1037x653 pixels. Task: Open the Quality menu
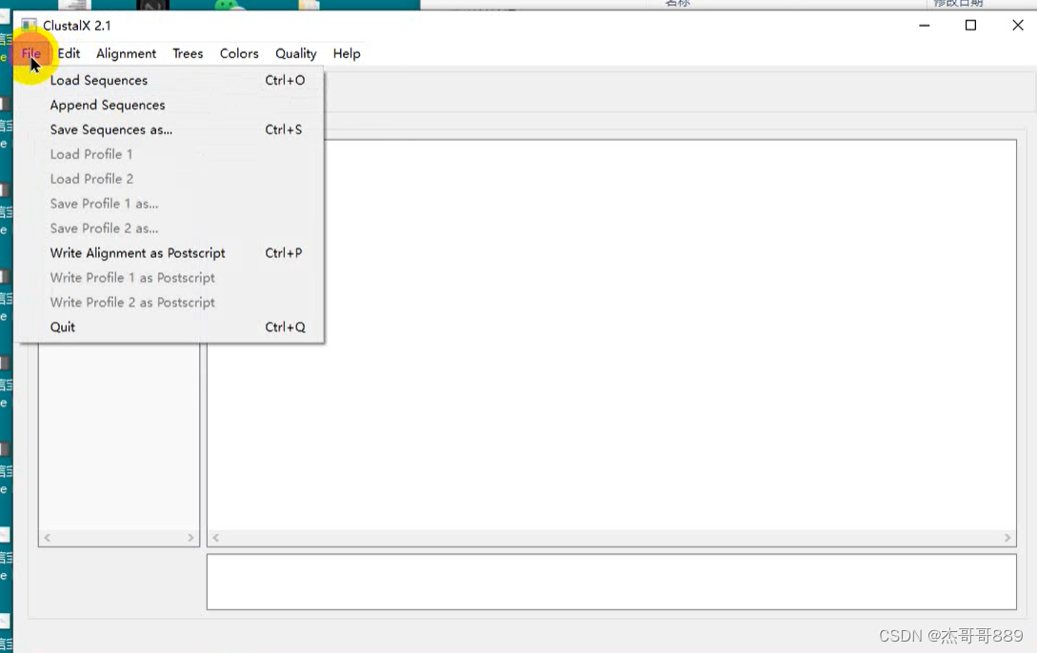(295, 53)
